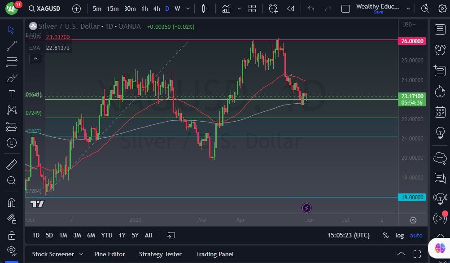450x263 pixels.
Task: Pick the text annotation tool
Action: (x=12, y=94)
